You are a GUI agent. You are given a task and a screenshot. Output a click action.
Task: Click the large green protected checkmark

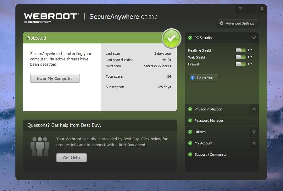(171, 38)
